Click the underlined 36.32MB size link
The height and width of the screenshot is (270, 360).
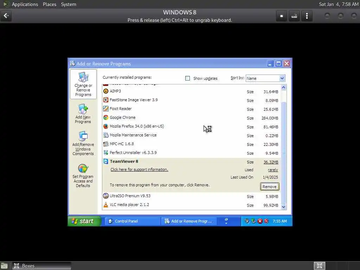pyautogui.click(x=271, y=162)
